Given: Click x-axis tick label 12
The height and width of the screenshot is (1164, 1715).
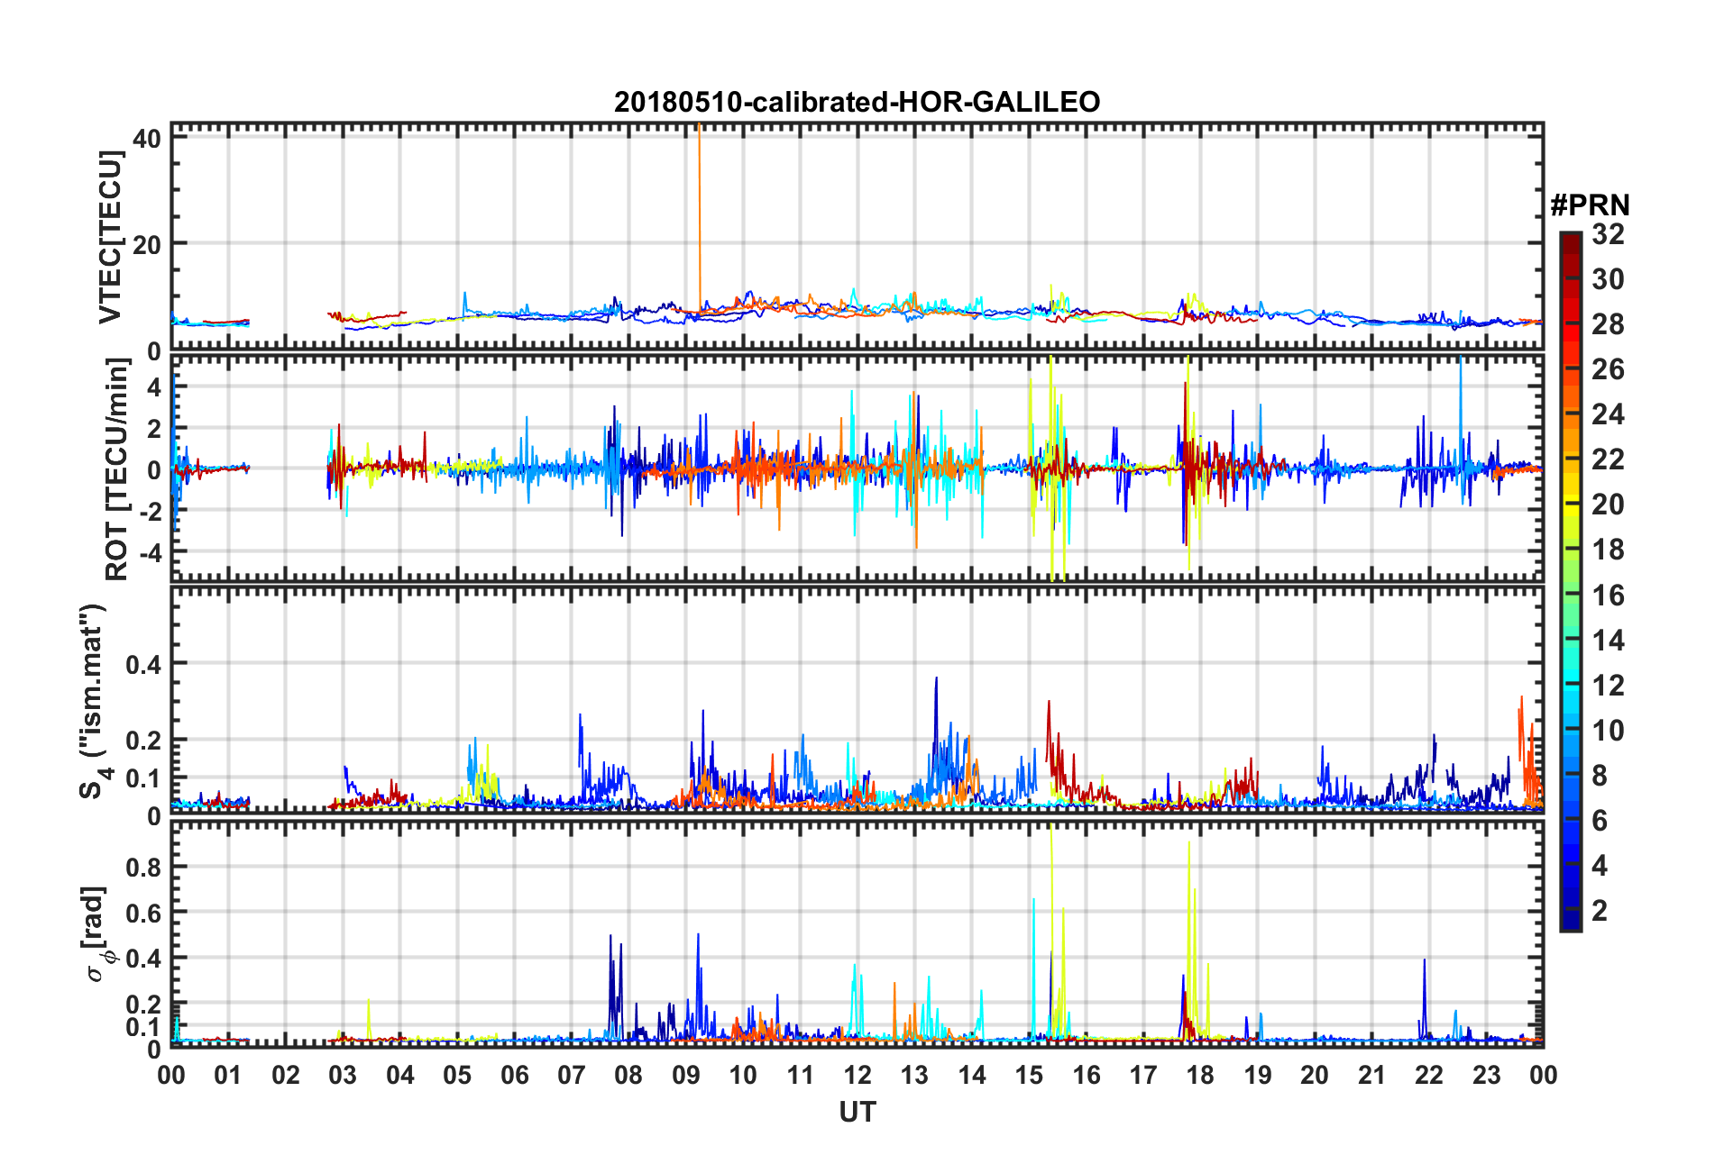Looking at the screenshot, I should [x=857, y=1075].
